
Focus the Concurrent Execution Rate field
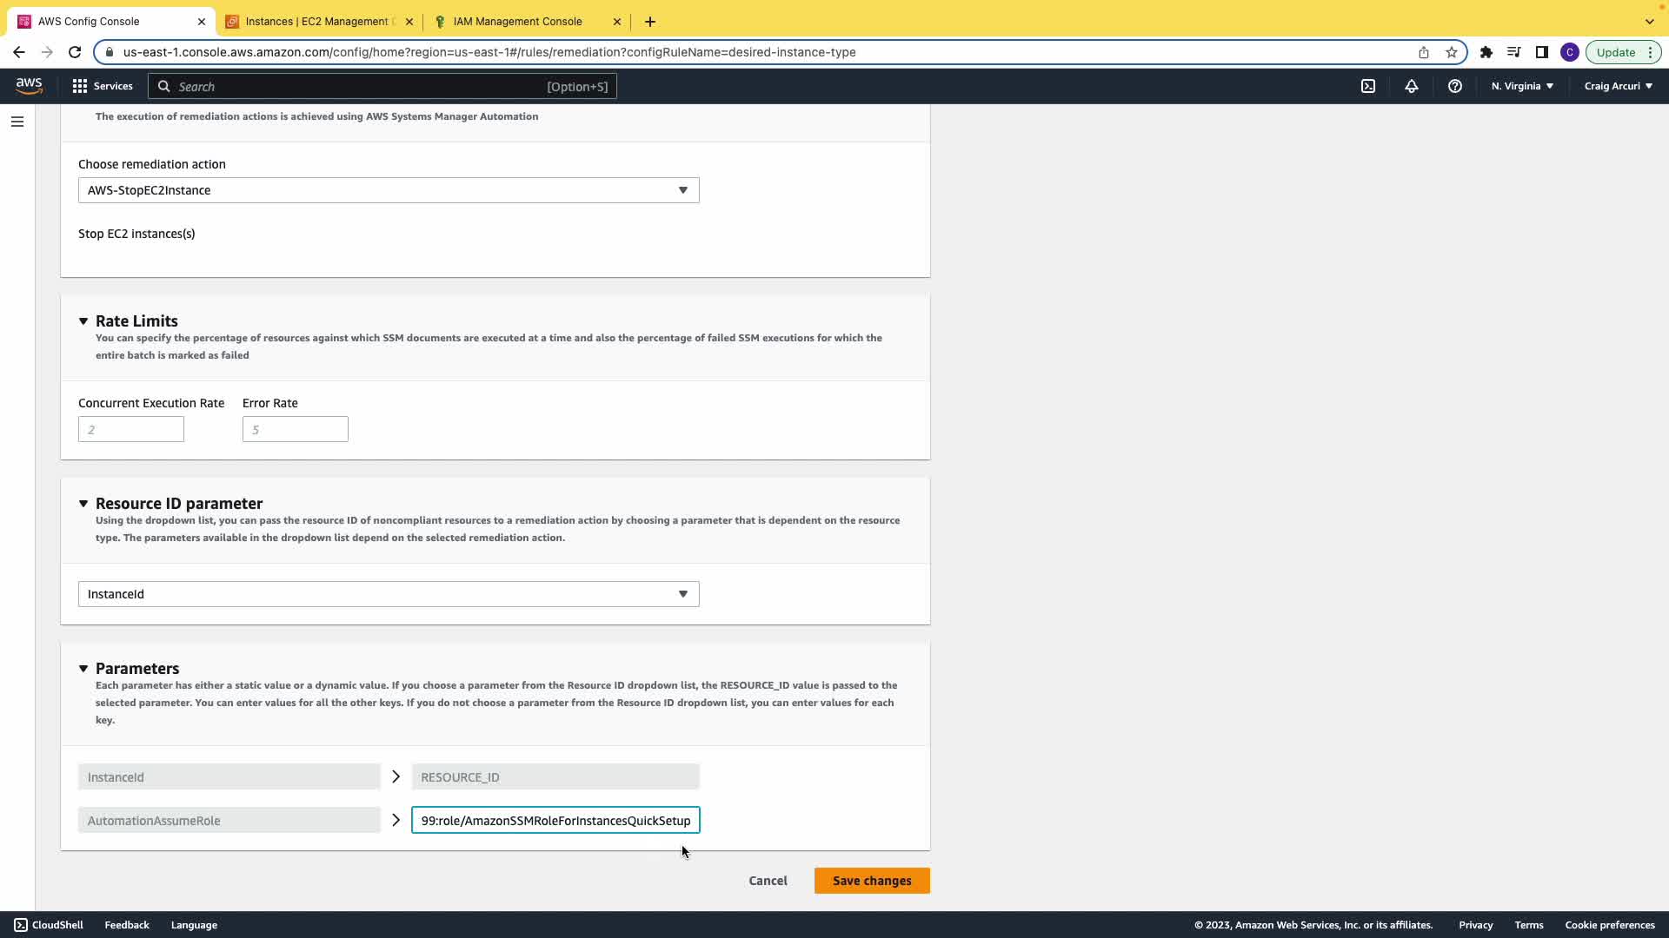tap(131, 429)
